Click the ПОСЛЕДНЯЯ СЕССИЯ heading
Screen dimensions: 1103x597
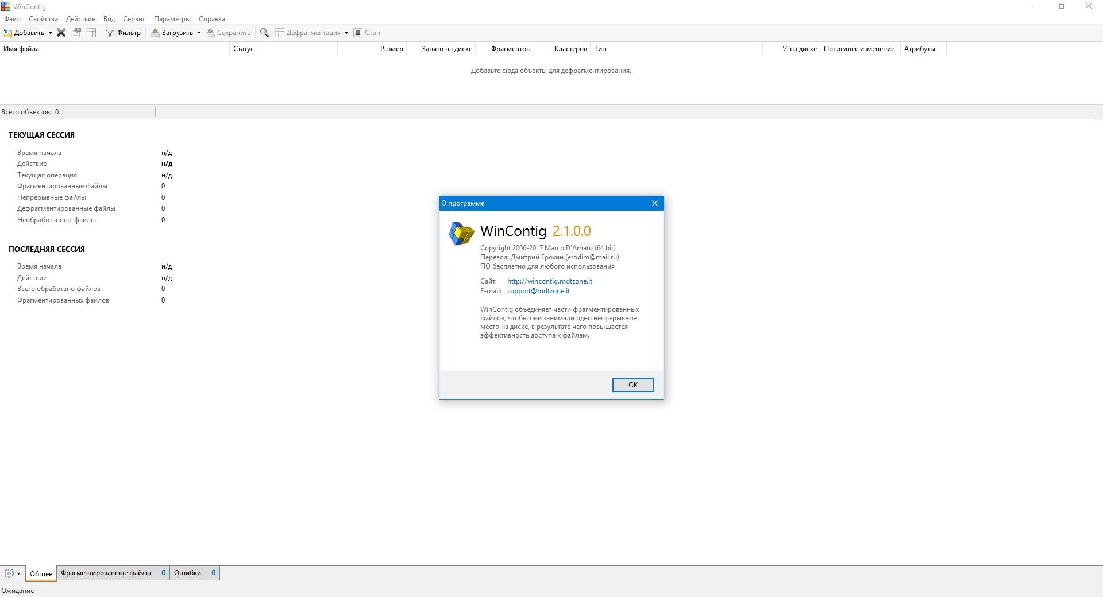pyautogui.click(x=47, y=249)
